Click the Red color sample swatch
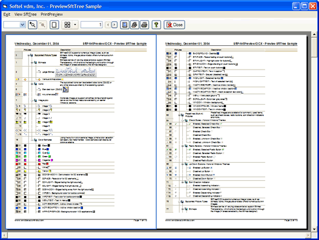Screen dimensions: 319x240 pyautogui.click(x=47, y=164)
